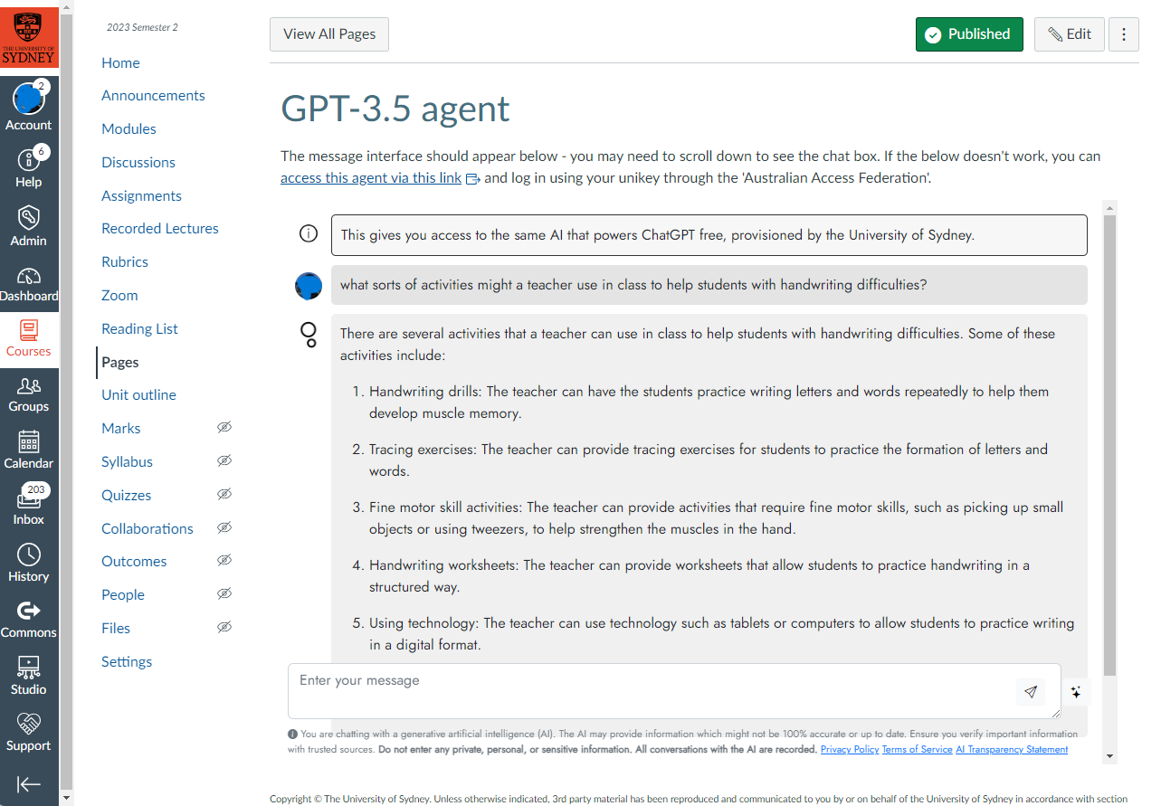This screenshot has width=1161, height=806.
Task: Open the three-dot page options menu
Action: tap(1123, 34)
